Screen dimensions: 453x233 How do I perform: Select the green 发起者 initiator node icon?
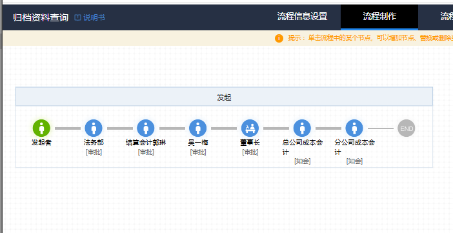point(41,128)
